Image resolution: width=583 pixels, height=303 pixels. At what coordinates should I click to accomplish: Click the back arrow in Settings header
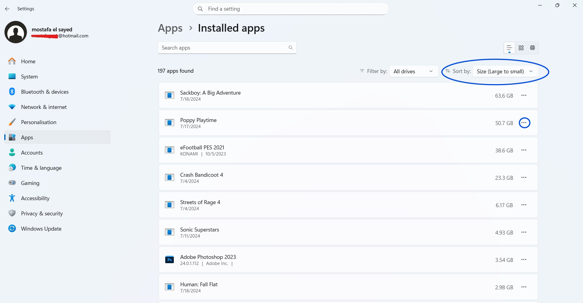(x=7, y=9)
